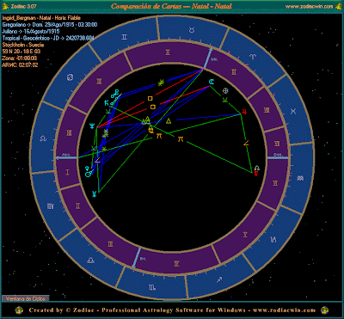Screen dimensions: 344x319
Task: Click the 'Juliano' date line
Action: (31, 31)
